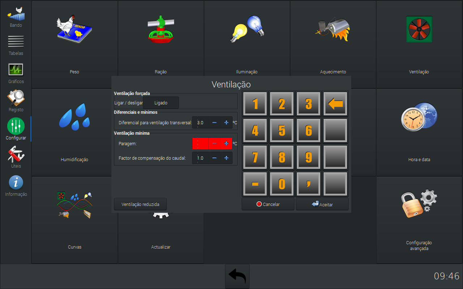Open the Iluminação lighting tile
Image resolution: width=463 pixels, height=289 pixels.
coord(247,44)
